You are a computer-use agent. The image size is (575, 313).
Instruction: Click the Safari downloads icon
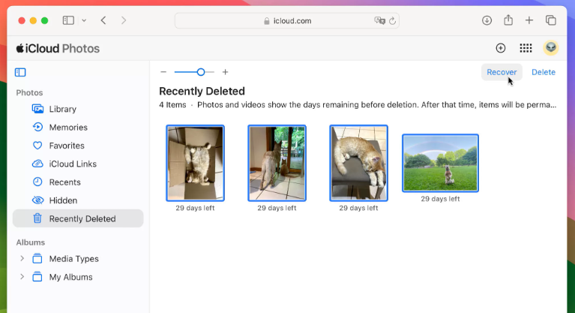(487, 20)
